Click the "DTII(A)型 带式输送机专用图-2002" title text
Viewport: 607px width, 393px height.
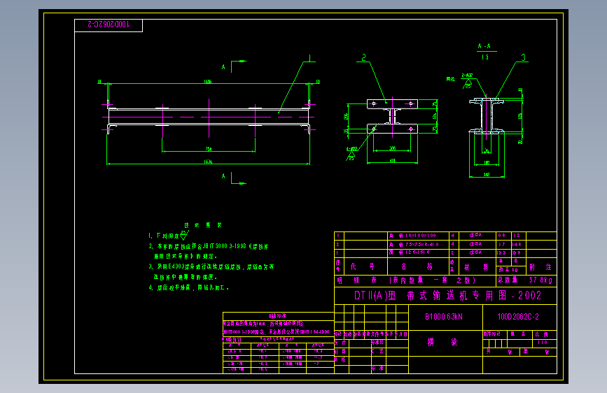click(447, 296)
